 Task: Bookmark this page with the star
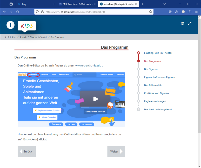(x=150, y=12)
